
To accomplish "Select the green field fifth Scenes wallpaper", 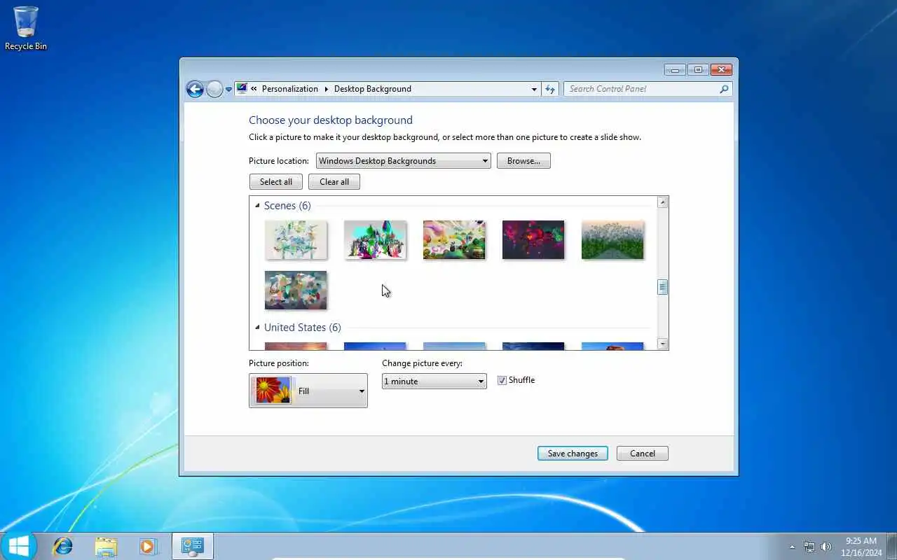I will coord(612,240).
